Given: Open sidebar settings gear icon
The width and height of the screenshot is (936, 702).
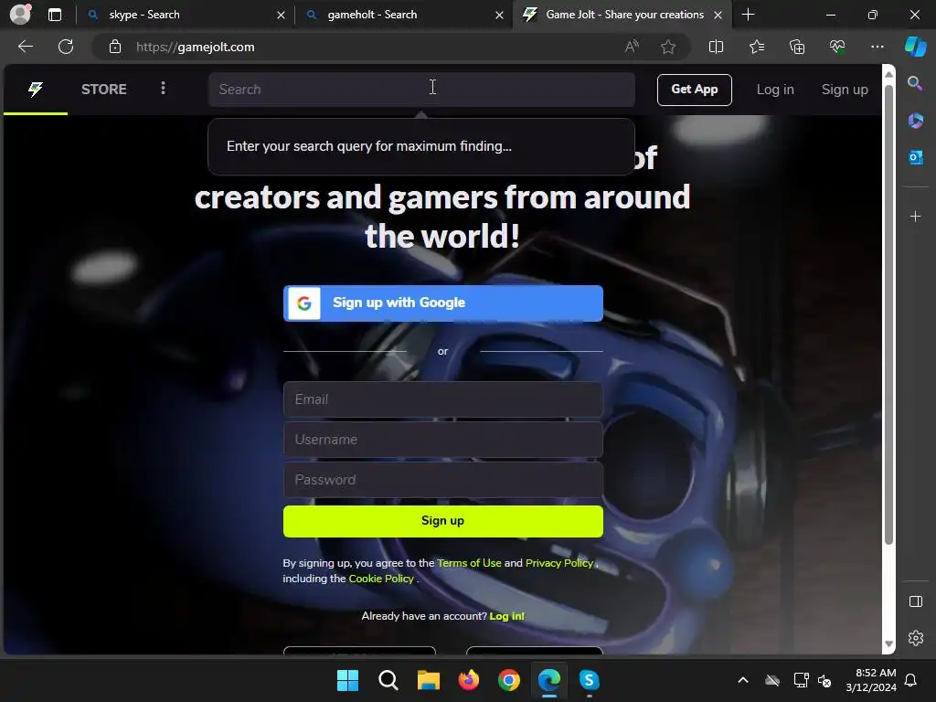Looking at the screenshot, I should point(916,638).
